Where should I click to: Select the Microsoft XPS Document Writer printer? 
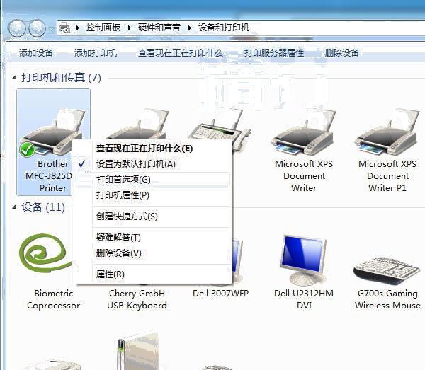pyautogui.click(x=303, y=138)
